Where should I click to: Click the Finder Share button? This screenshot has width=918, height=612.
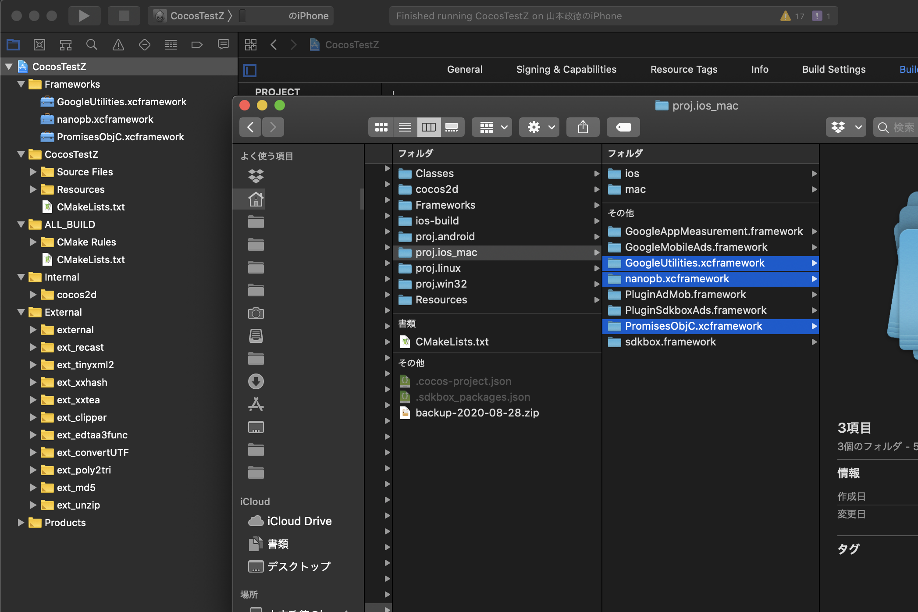[x=583, y=127]
